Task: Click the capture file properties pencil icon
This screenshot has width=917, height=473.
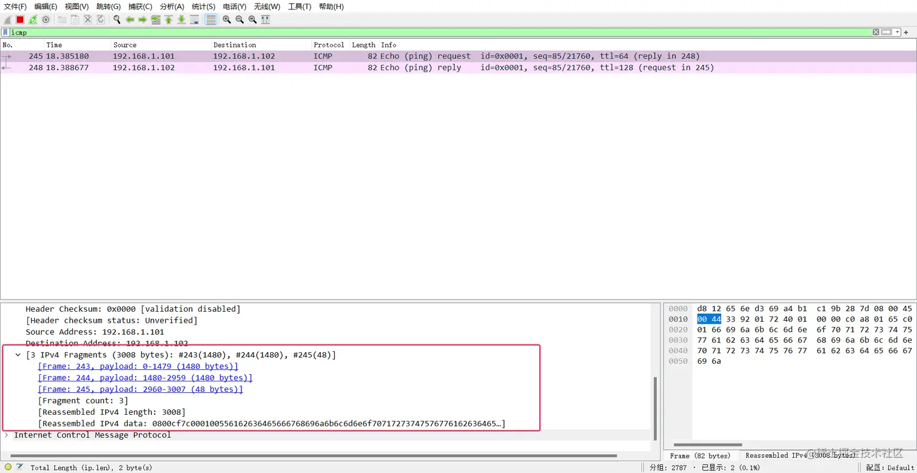Action: (20, 467)
